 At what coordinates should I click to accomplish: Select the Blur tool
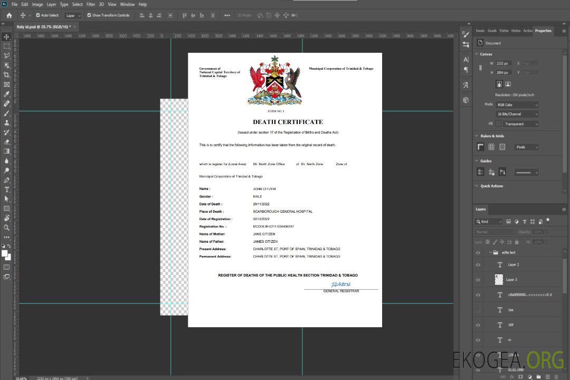coord(6,161)
